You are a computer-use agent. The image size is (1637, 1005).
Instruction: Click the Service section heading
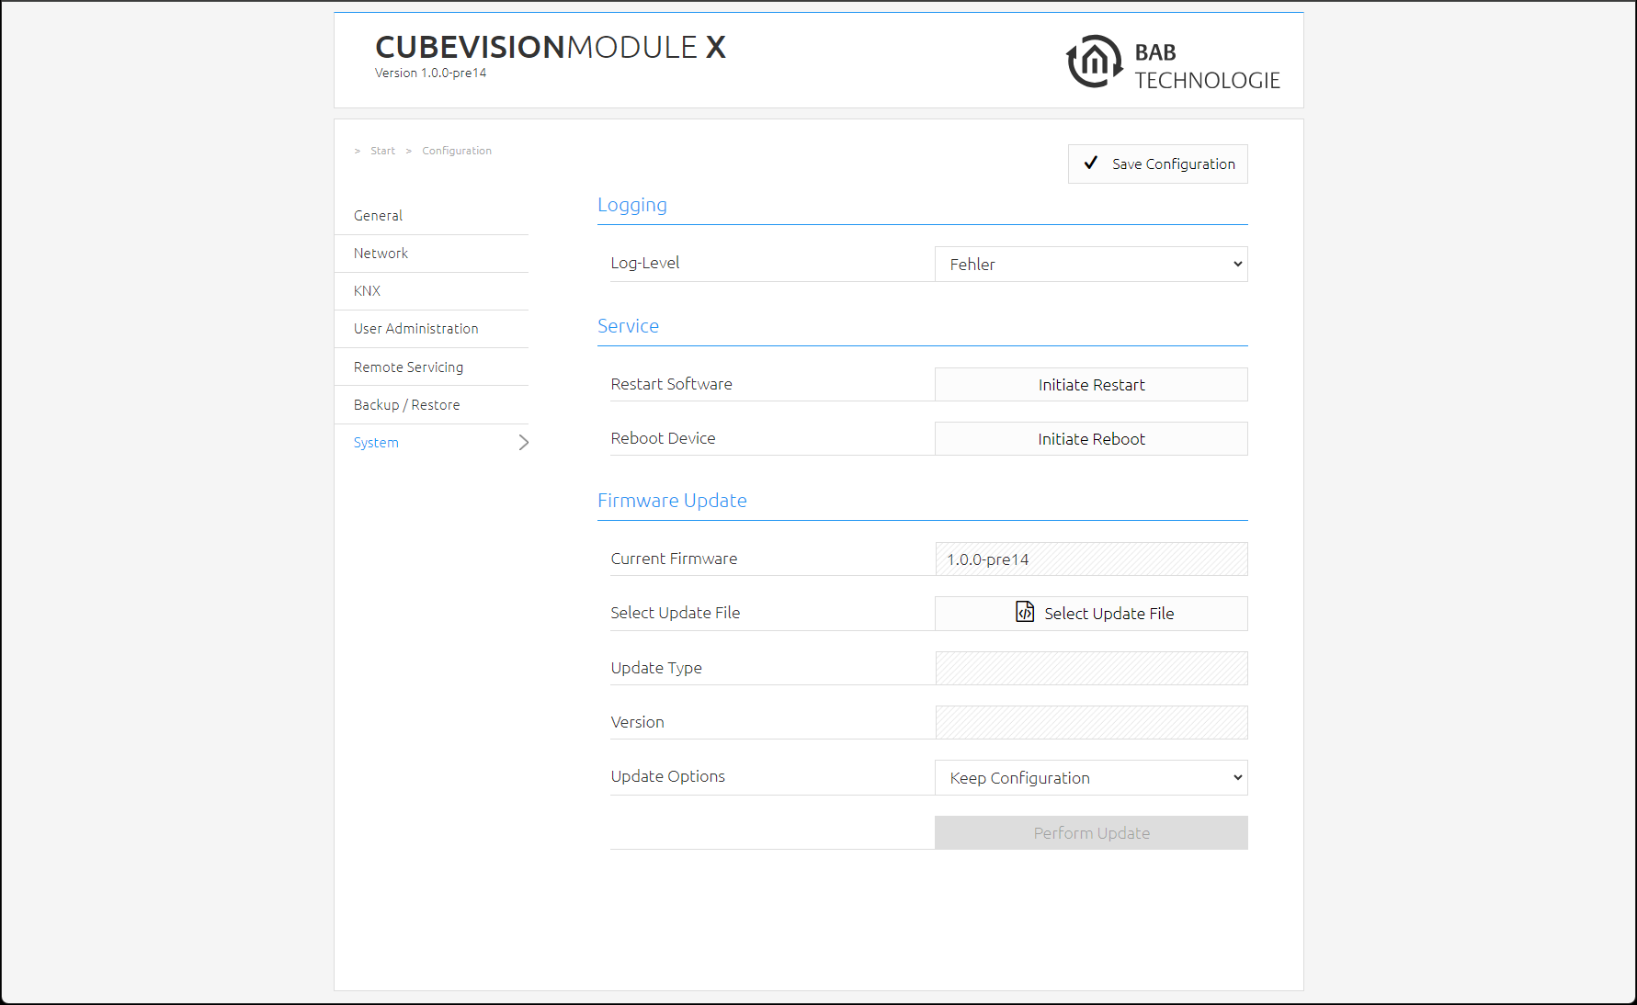(628, 326)
